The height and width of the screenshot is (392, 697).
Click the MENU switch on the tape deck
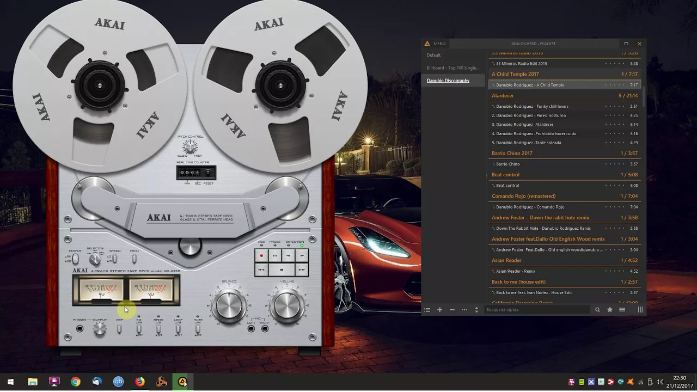pyautogui.click(x=134, y=259)
